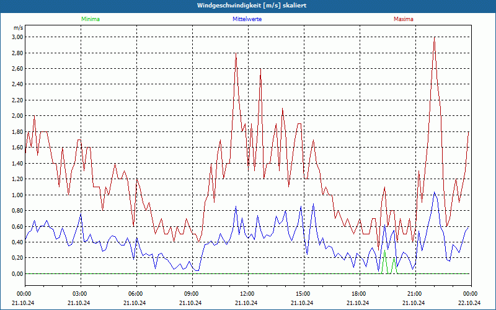Click the '0,00' y-axis value

18,274
